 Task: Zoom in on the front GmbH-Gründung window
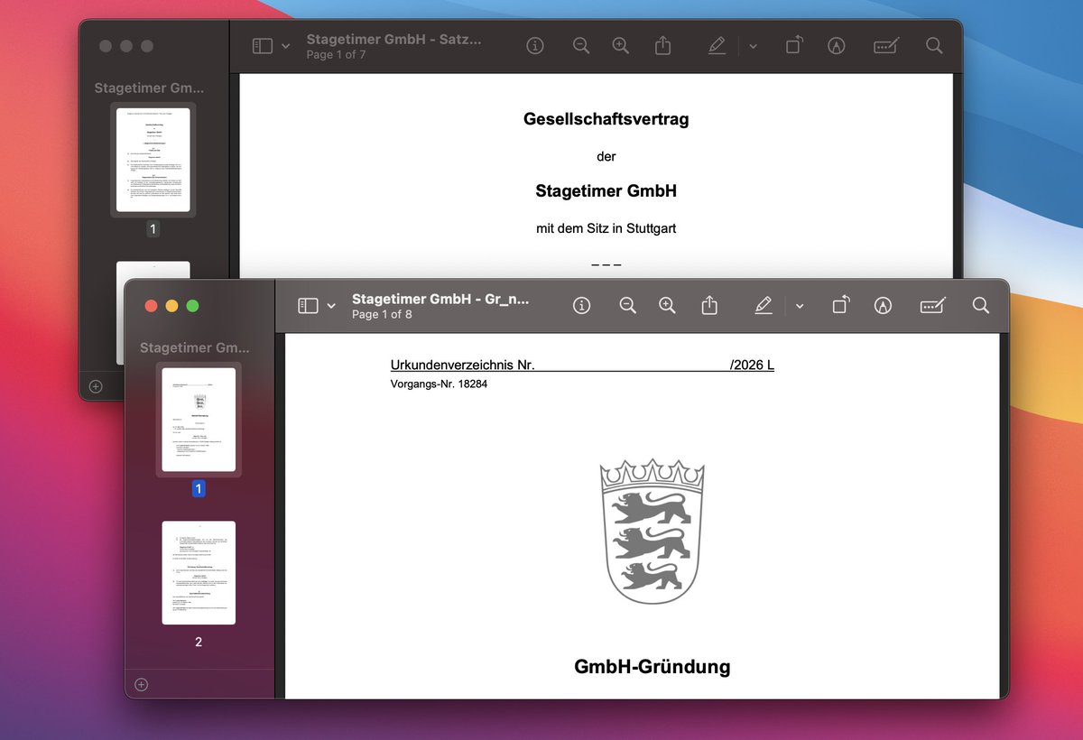(667, 306)
